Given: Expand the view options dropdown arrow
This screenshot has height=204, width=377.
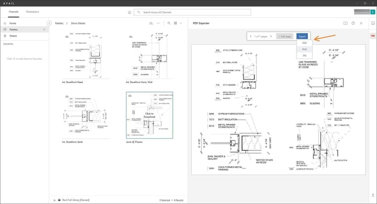Looking at the screenshot, I should [x=181, y=24].
